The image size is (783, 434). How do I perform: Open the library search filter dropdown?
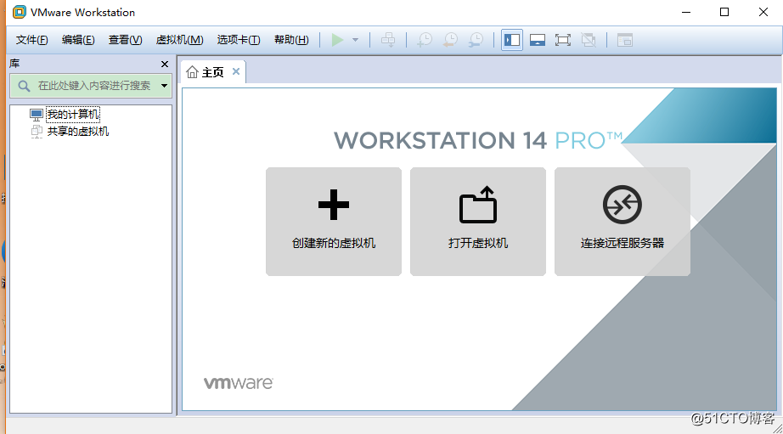click(x=164, y=86)
